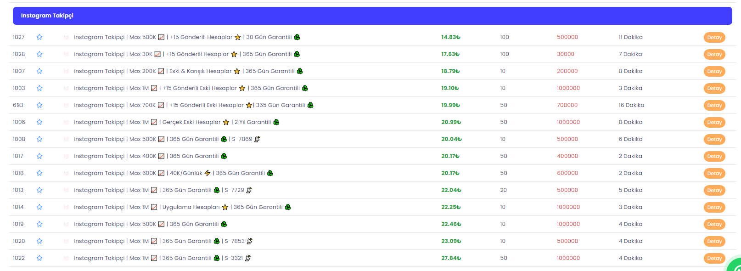Select the S-7869 service name
This screenshot has height=271, width=741.
tap(167, 139)
